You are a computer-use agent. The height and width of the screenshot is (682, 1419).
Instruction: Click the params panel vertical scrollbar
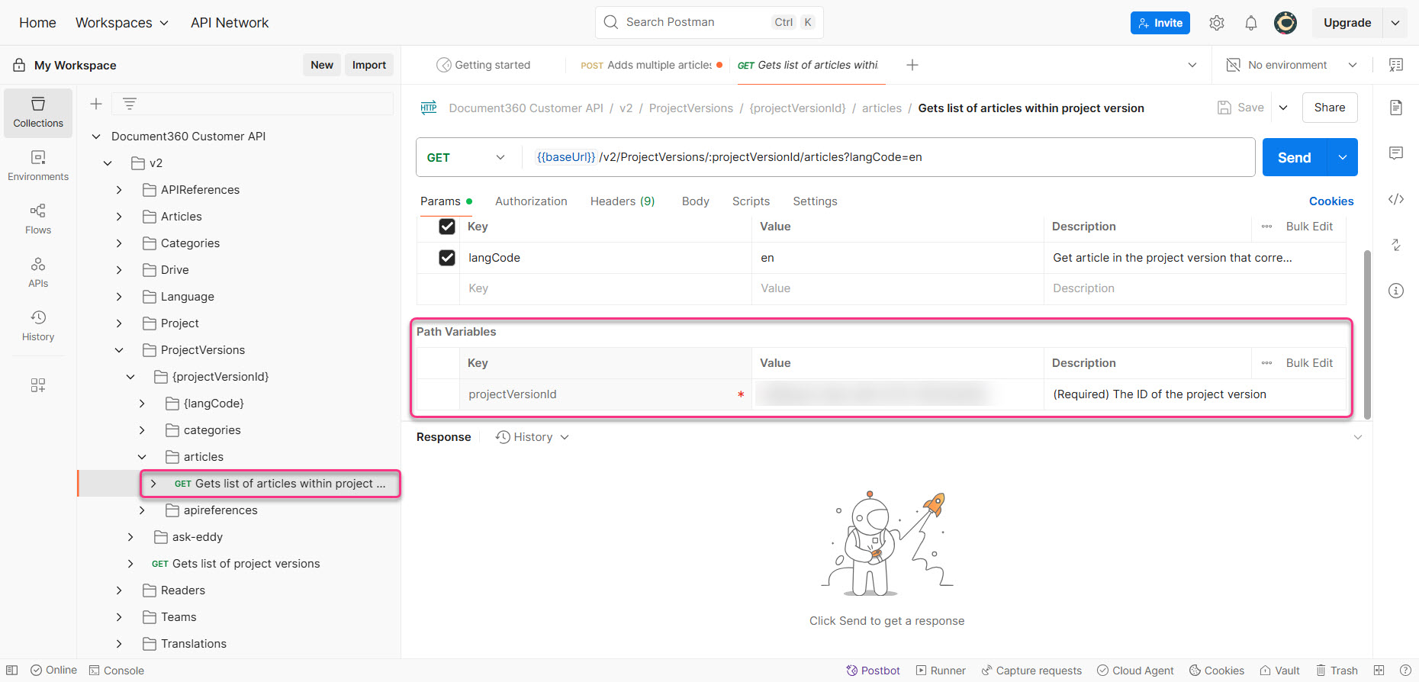pyautogui.click(x=1367, y=334)
